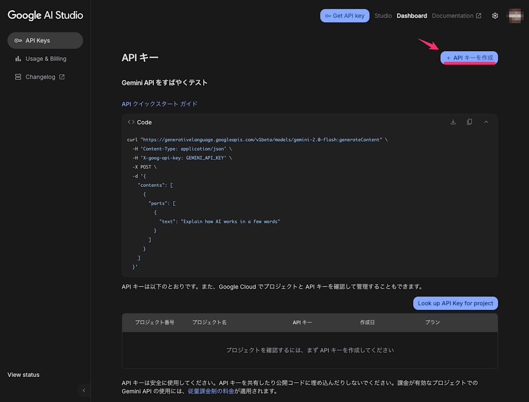Open the 従量課金制の料金 link
The height and width of the screenshot is (402, 529).
point(211,391)
